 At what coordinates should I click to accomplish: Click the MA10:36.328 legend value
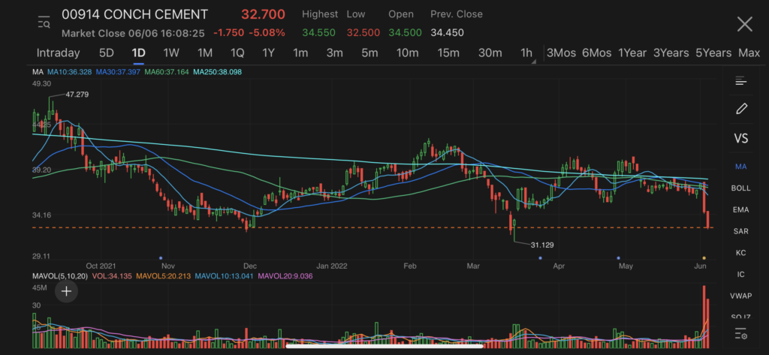(x=70, y=72)
